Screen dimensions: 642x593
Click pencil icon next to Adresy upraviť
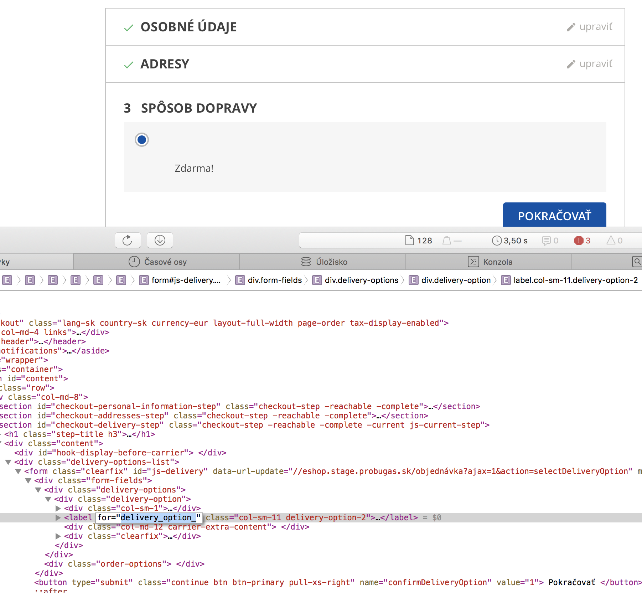click(571, 64)
